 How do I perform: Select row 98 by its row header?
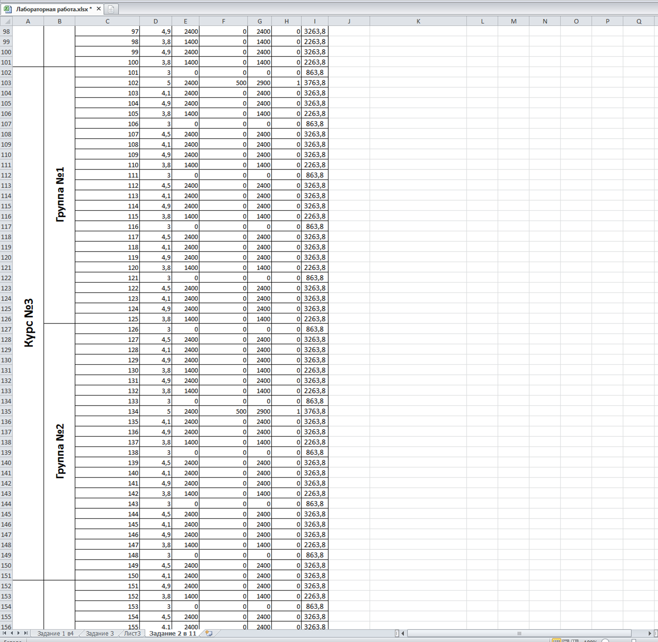tap(6, 32)
